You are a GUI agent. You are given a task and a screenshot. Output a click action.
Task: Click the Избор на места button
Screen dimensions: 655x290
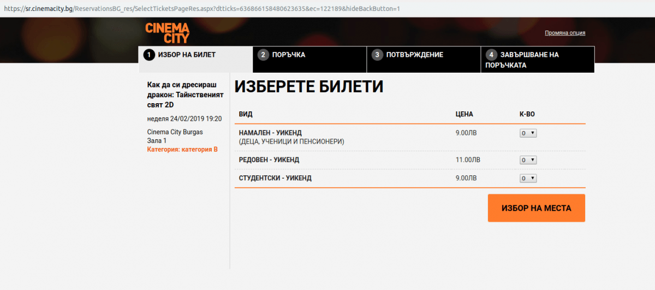coord(537,208)
